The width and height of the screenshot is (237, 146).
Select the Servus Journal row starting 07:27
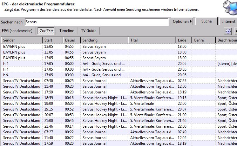(x=119, y=132)
